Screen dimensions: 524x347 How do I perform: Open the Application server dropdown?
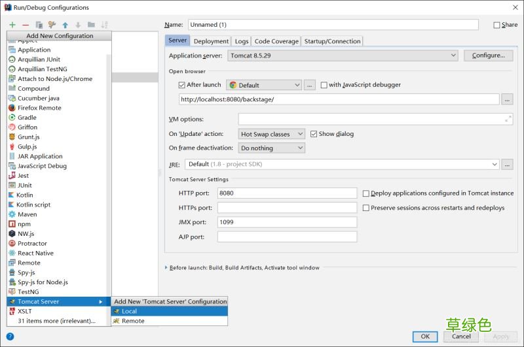(x=343, y=56)
